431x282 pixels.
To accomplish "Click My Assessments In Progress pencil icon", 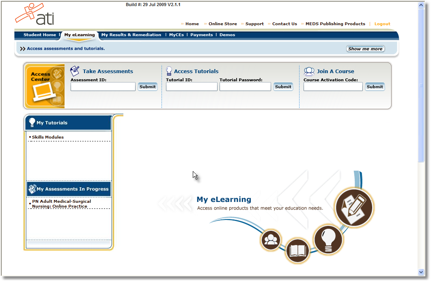I will 32,189.
